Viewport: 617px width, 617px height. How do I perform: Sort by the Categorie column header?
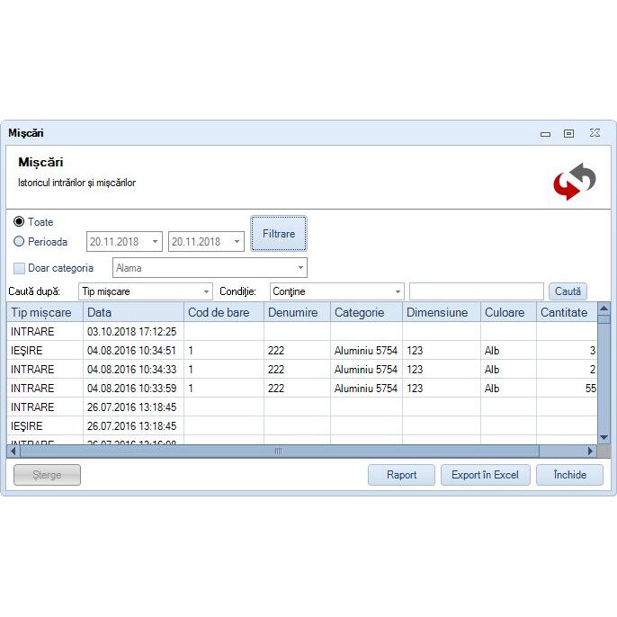click(x=365, y=312)
